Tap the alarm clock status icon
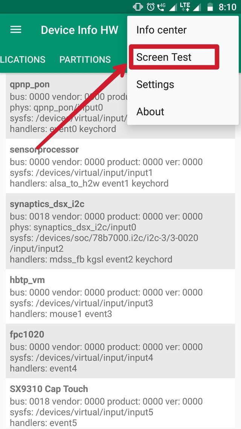This screenshot has height=429, width=241. coord(151,7)
